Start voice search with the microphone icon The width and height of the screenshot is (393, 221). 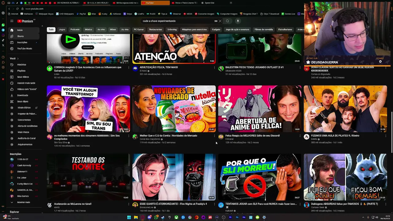point(238,21)
